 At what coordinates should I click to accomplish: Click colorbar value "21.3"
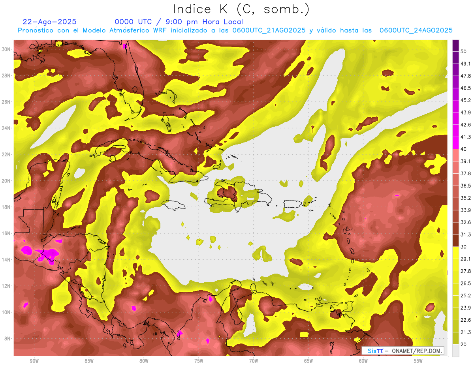click(x=466, y=332)
